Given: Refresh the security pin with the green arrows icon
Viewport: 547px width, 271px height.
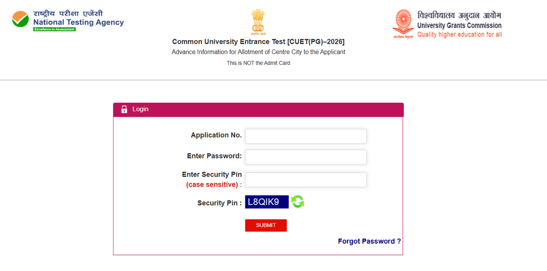Looking at the screenshot, I should tap(298, 202).
